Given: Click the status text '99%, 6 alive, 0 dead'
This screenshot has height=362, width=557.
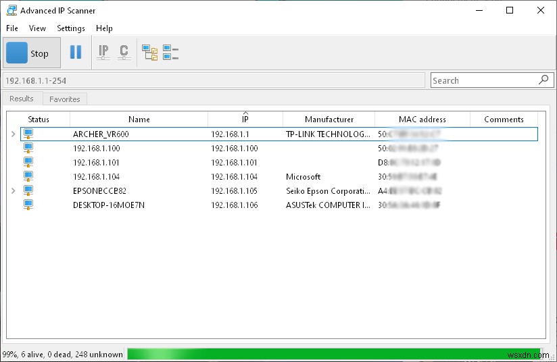Looking at the screenshot, I should coord(38,354).
